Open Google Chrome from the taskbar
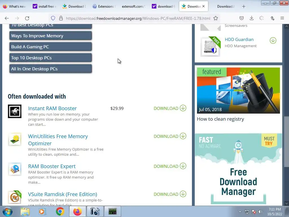This screenshot has width=289, height=217. (x=60, y=211)
